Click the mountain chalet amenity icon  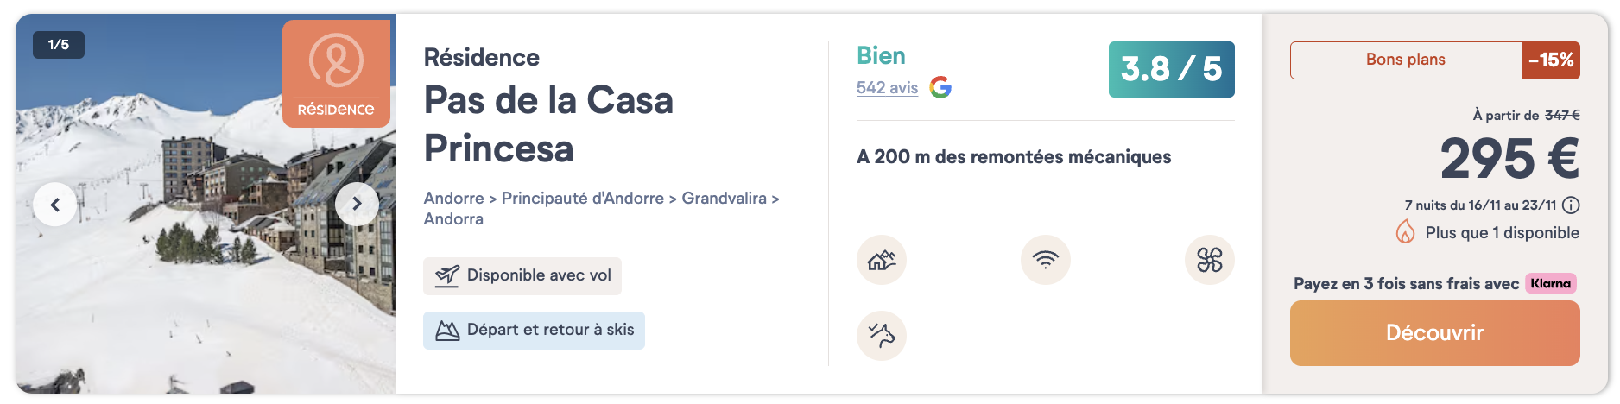881,260
